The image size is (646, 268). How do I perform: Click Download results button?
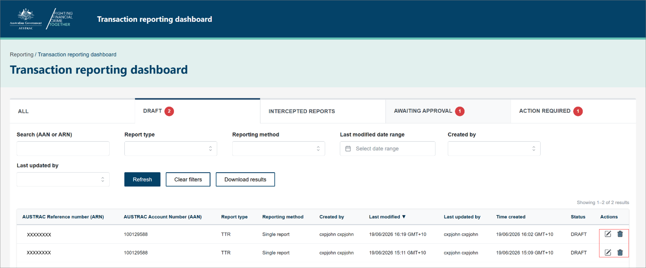[x=245, y=179]
